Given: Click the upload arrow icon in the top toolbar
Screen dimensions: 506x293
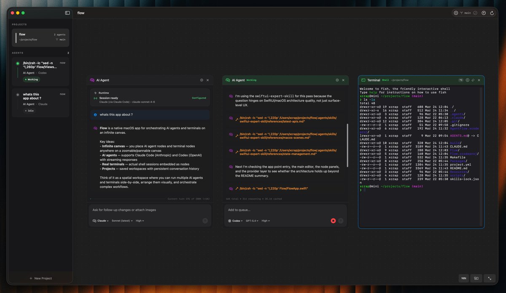Looking at the screenshot, I should [x=484, y=13].
